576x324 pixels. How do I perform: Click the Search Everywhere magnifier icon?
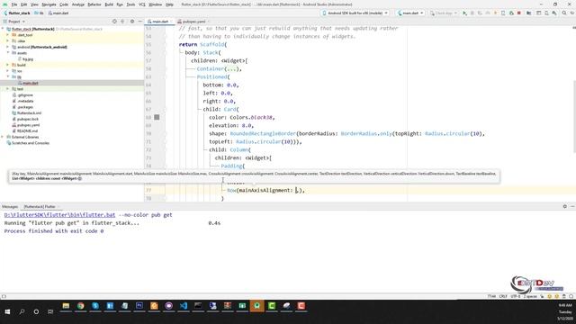(x=564, y=13)
